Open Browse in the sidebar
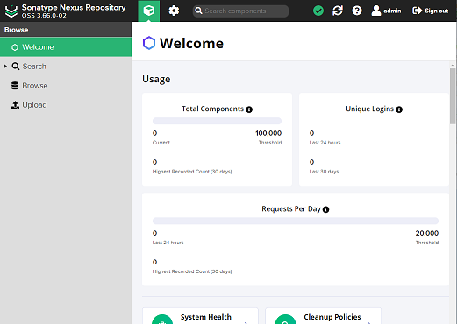Screen dimensions: 457x324 pyautogui.click(x=35, y=86)
